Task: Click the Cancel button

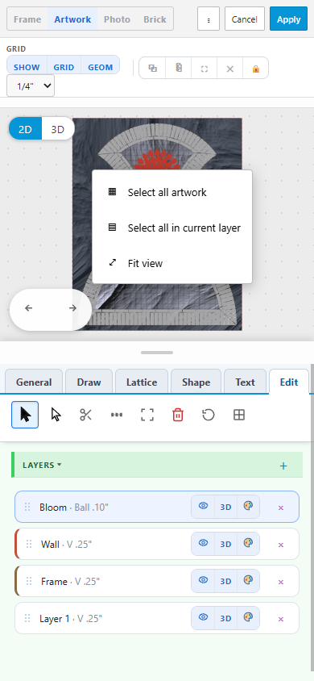Action: (244, 19)
